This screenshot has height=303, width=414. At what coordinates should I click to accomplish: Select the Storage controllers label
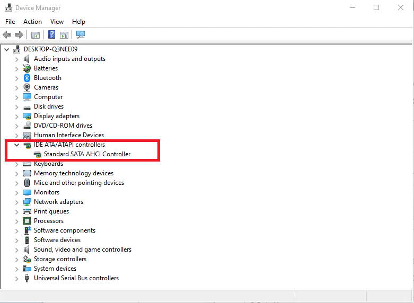click(60, 259)
